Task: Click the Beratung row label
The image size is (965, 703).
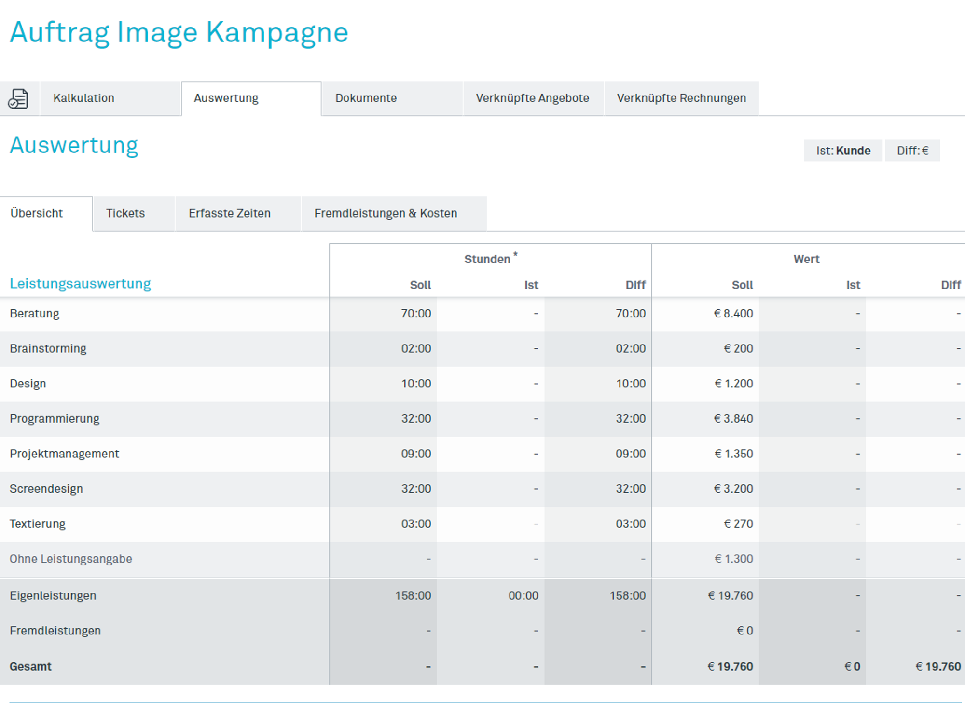Action: 34,314
